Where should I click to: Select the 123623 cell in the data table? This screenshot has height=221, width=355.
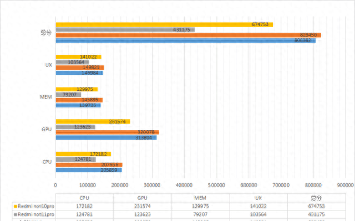pos(143,214)
